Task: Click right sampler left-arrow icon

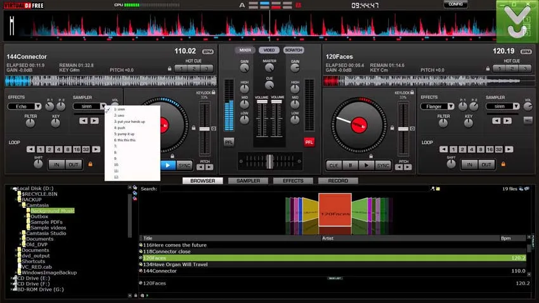Action: (496, 120)
